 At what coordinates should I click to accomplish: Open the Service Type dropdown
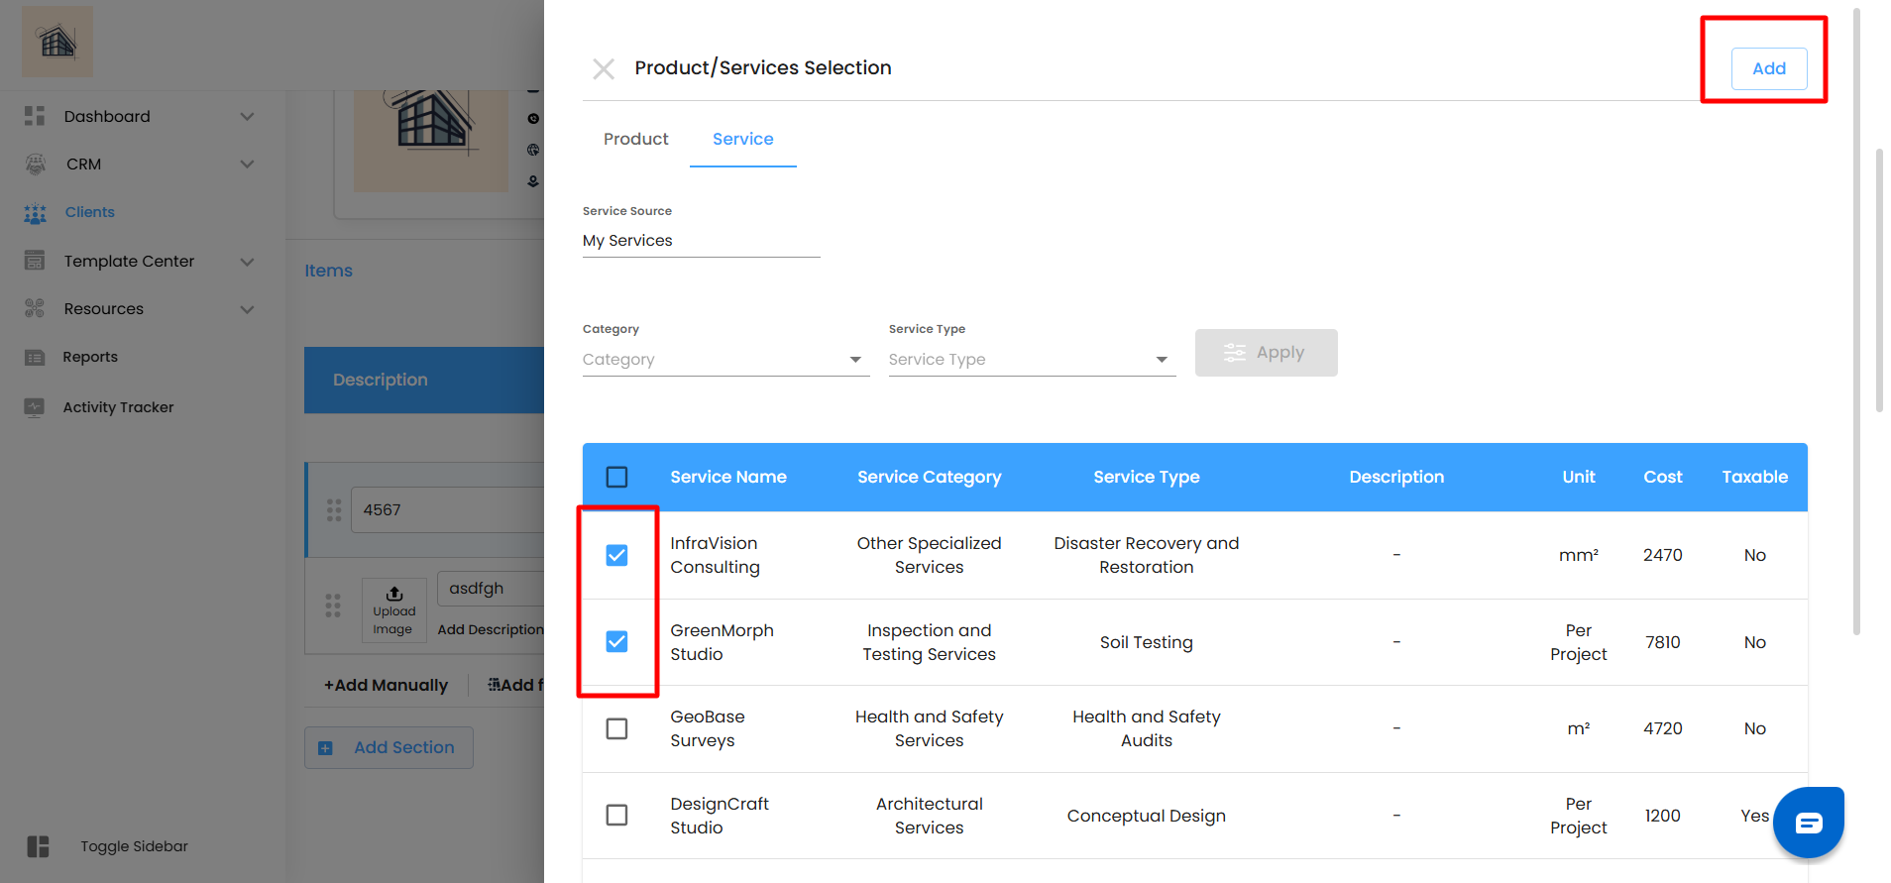coord(1031,360)
